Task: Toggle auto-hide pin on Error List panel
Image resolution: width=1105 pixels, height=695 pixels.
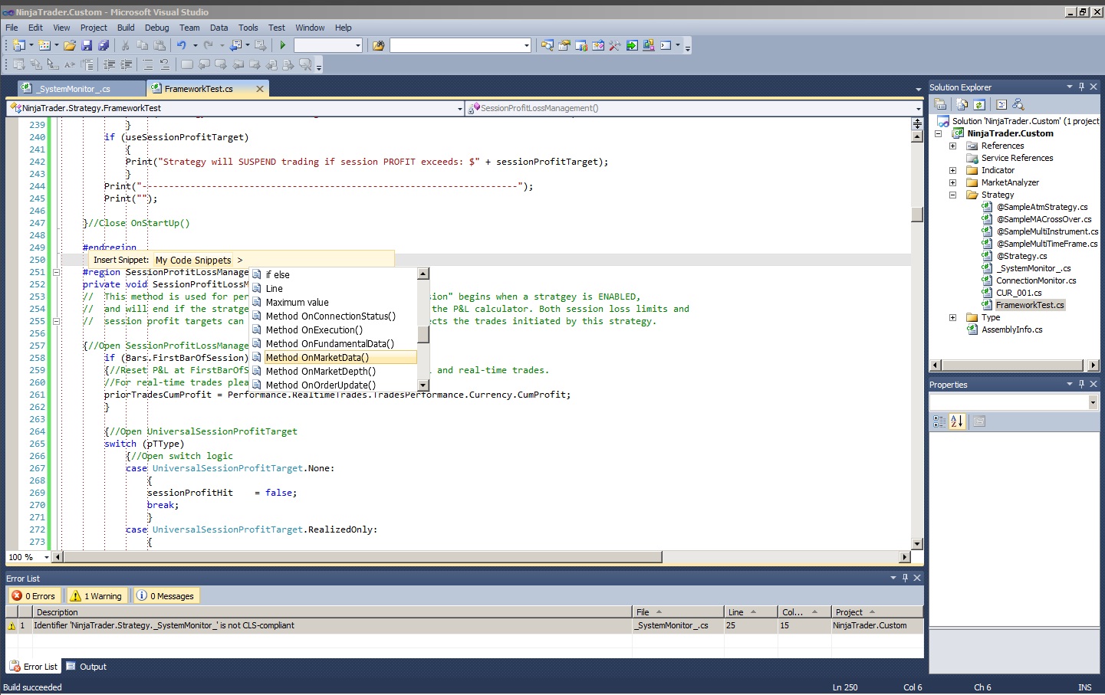Action: tap(905, 578)
